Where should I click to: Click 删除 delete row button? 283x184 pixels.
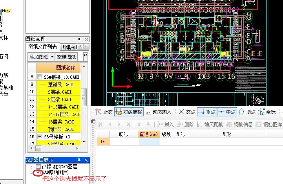pos(185,124)
